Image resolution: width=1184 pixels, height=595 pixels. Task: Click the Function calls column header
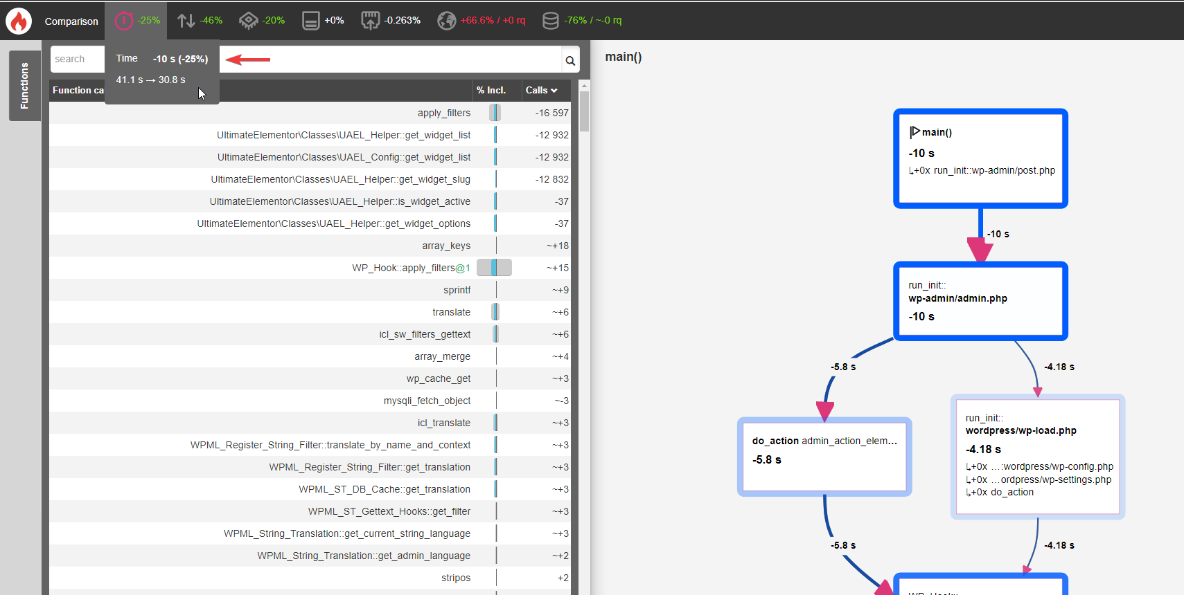point(78,91)
